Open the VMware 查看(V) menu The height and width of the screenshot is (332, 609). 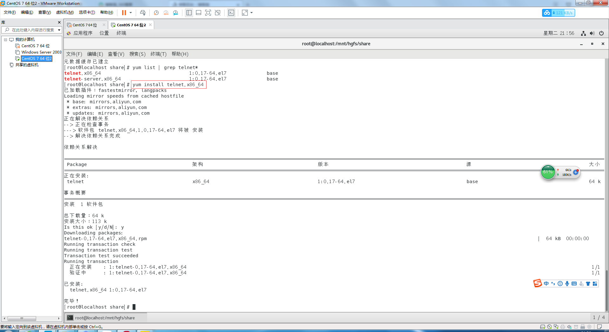[x=44, y=12]
